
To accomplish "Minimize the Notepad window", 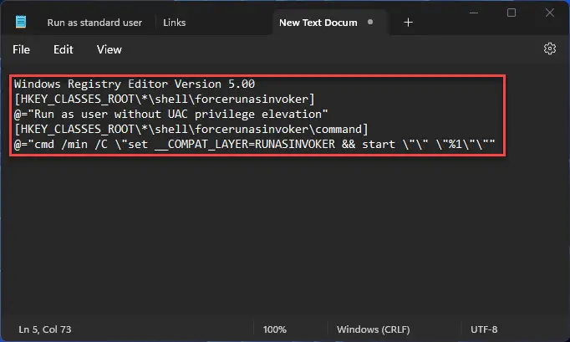I will [x=474, y=13].
